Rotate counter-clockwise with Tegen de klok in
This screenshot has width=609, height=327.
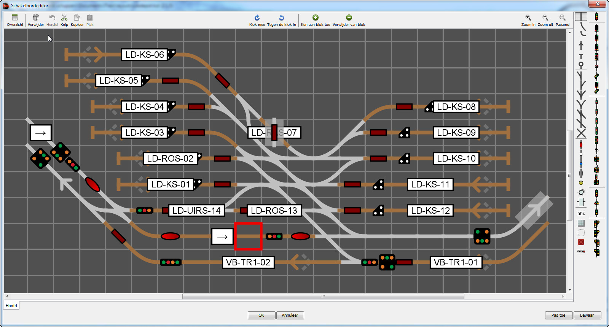(x=281, y=20)
